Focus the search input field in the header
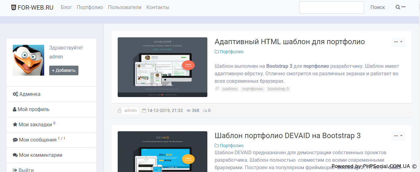The image size is (420, 172). [331, 7]
